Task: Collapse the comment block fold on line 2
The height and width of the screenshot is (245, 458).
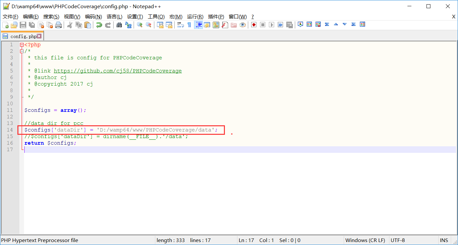Action: coord(22,51)
